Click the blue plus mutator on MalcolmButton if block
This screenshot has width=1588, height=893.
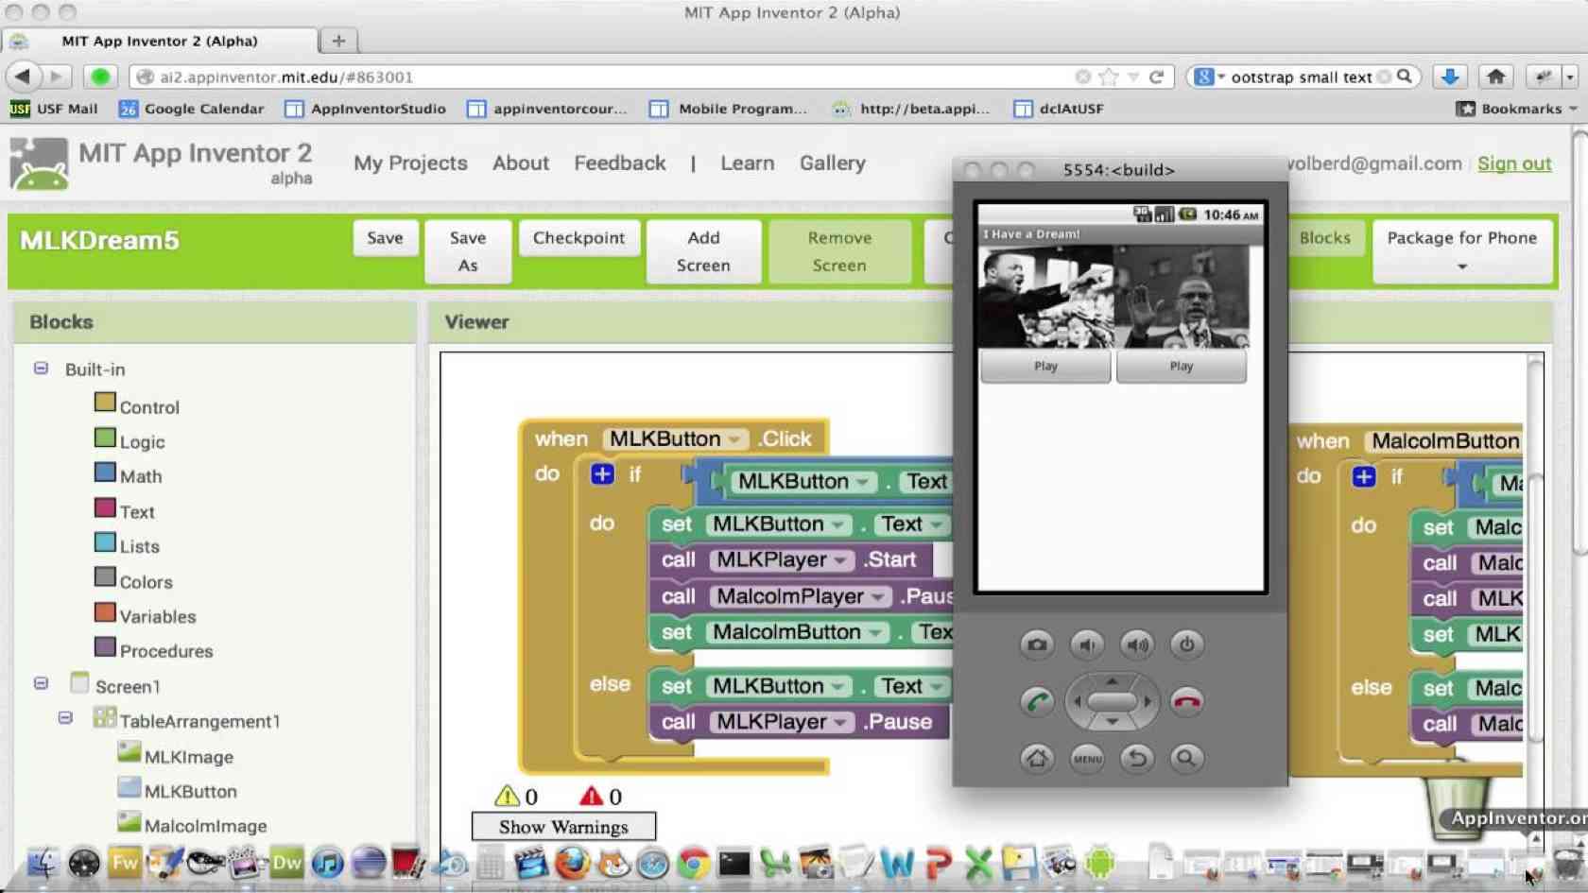pyautogui.click(x=1363, y=476)
